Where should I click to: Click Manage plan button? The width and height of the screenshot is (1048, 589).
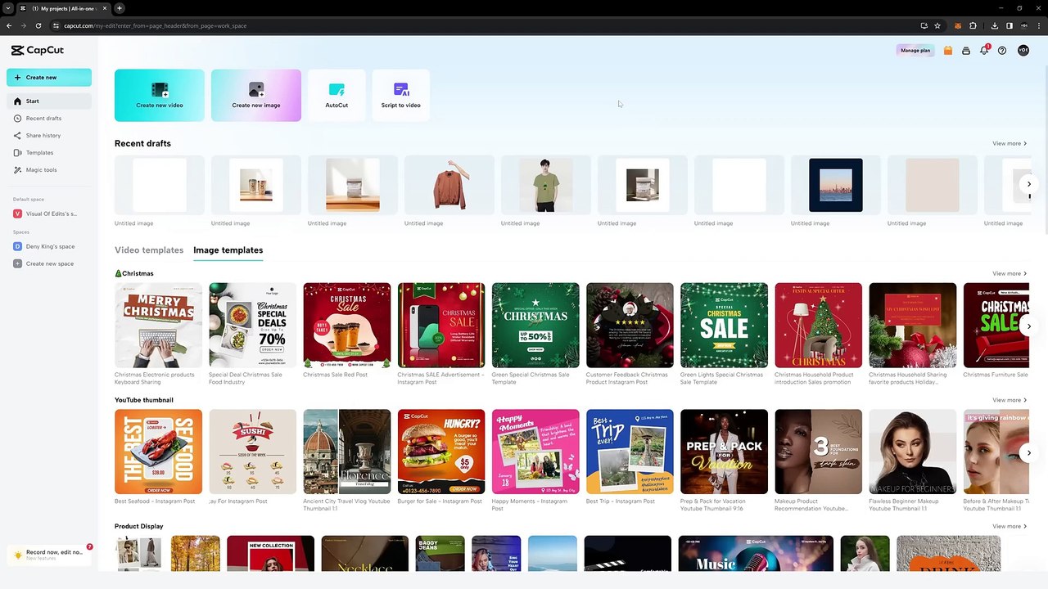(x=915, y=51)
